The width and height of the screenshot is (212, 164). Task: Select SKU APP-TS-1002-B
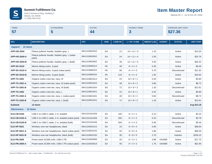point(18,100)
